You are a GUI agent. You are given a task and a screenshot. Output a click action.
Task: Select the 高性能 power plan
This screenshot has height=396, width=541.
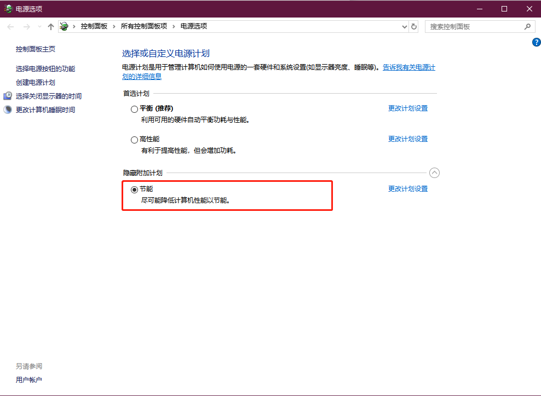coord(134,140)
